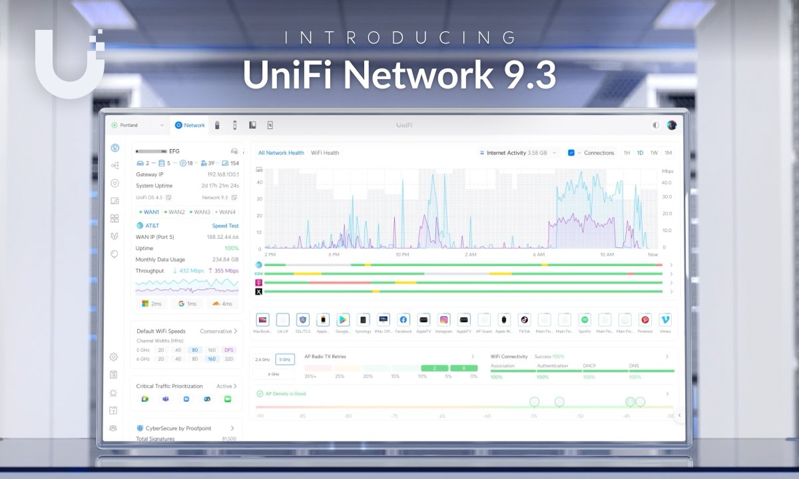The width and height of the screenshot is (799, 479).
Task: Expand Critical Traffic Prioritization Active chevron
Action: coord(236,386)
